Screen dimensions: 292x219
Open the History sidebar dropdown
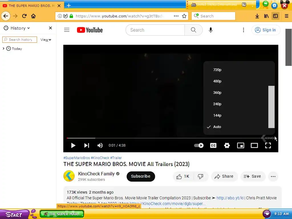tap(20, 28)
